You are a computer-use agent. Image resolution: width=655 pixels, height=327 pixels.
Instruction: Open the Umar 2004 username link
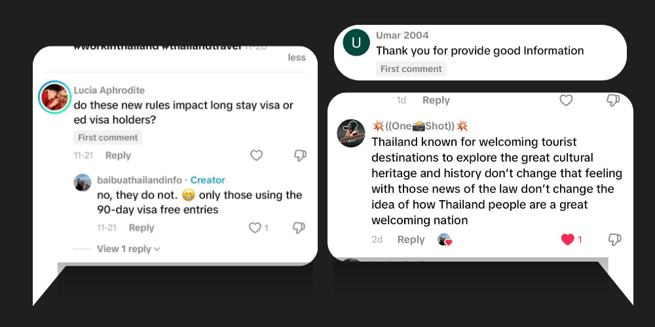pyautogui.click(x=402, y=35)
